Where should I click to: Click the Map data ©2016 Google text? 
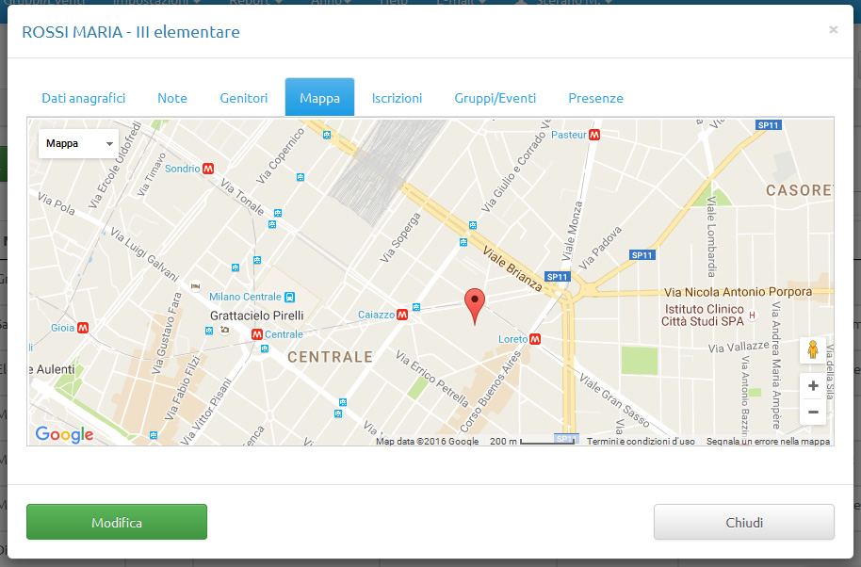pos(428,442)
